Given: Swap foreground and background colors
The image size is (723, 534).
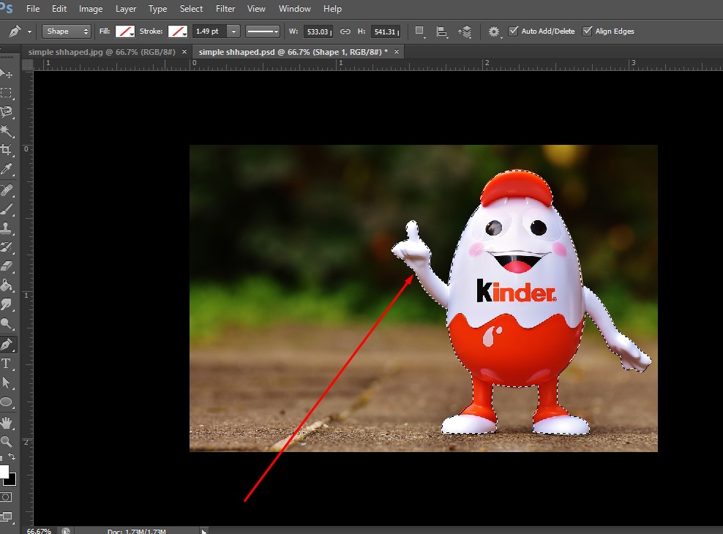Looking at the screenshot, I should tap(12, 457).
